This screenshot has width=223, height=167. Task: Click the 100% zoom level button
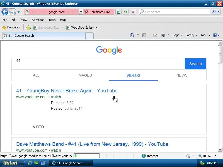pos(205,156)
